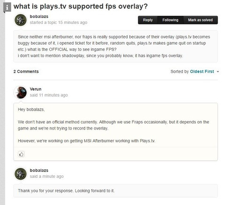
Task: Click the '2 Comments' heading
Action: [x=26, y=71]
